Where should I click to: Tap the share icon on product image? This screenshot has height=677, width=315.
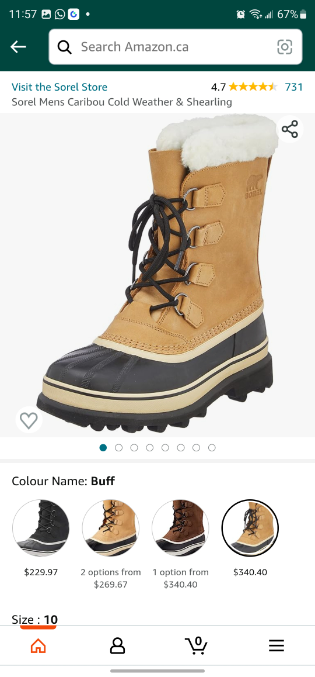click(289, 129)
